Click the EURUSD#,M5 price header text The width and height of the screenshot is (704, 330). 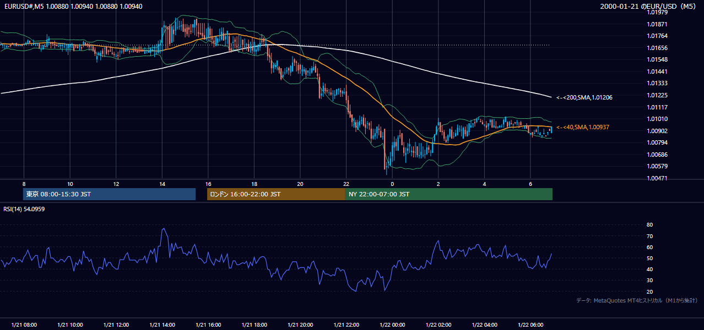73,7
